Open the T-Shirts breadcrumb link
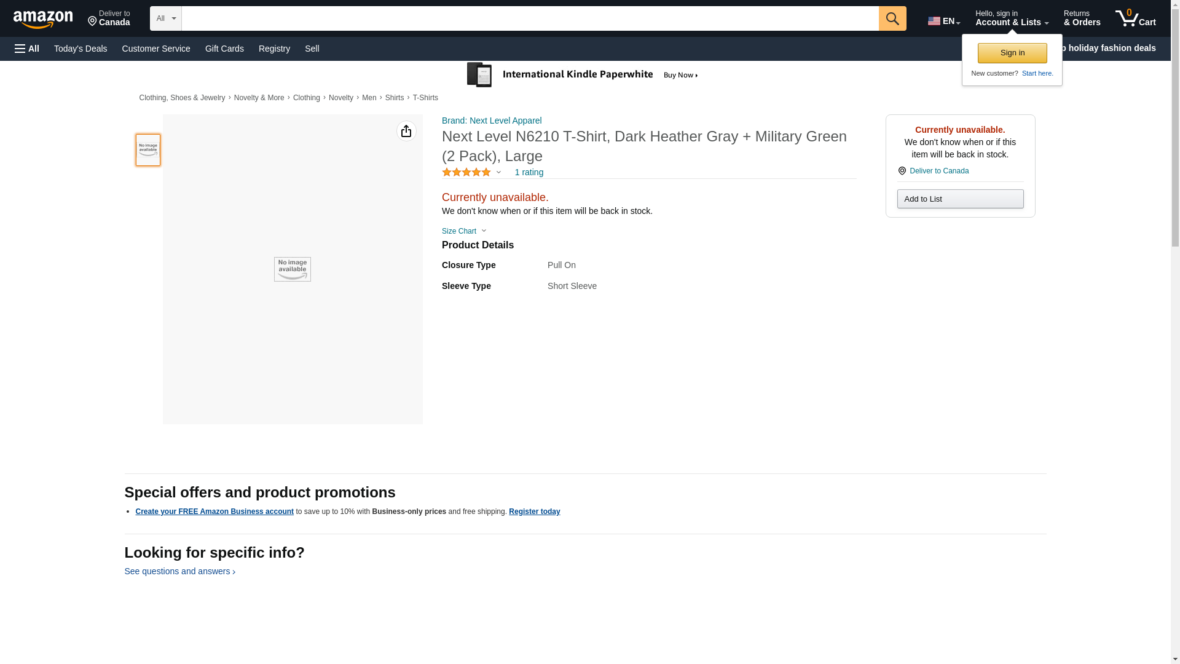 point(425,98)
